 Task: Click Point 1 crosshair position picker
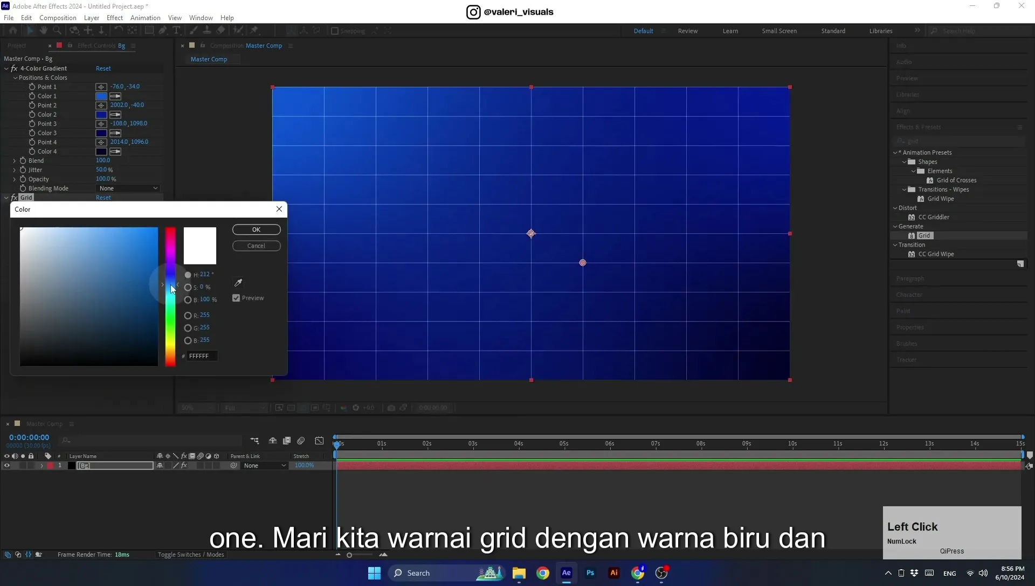(101, 87)
